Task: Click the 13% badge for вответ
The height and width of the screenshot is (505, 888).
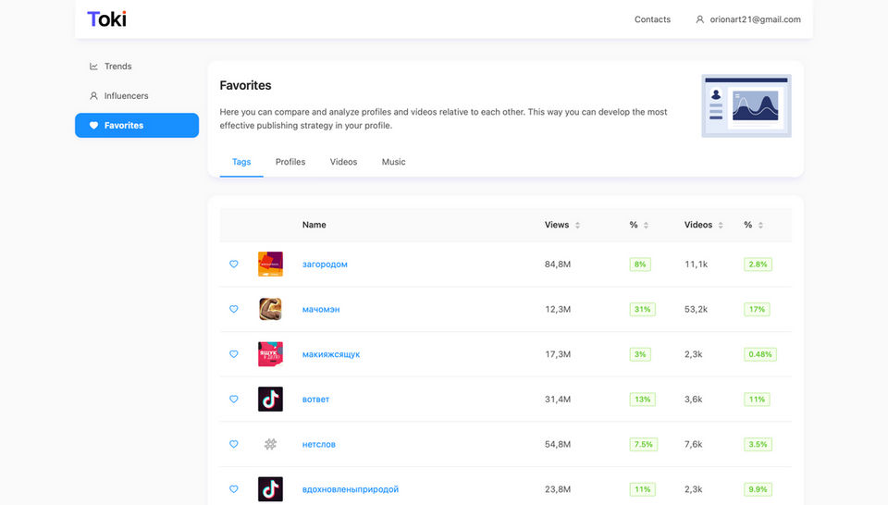Action: point(642,400)
